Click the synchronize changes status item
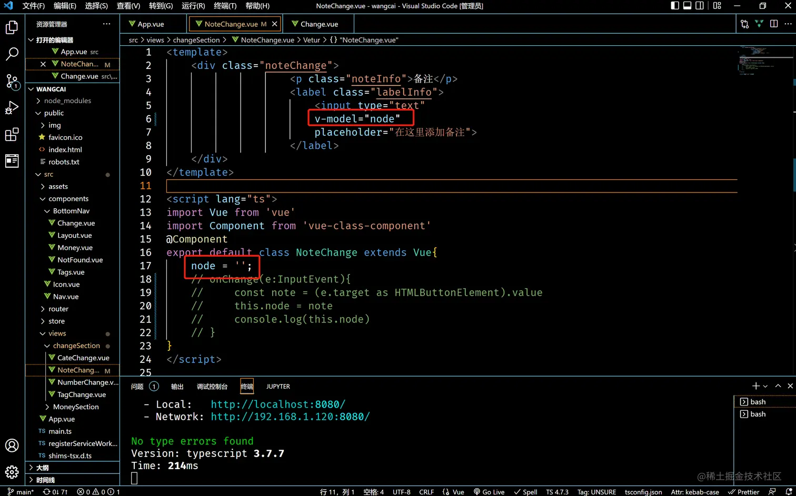Screen dimensions: 796x496 [x=55, y=492]
